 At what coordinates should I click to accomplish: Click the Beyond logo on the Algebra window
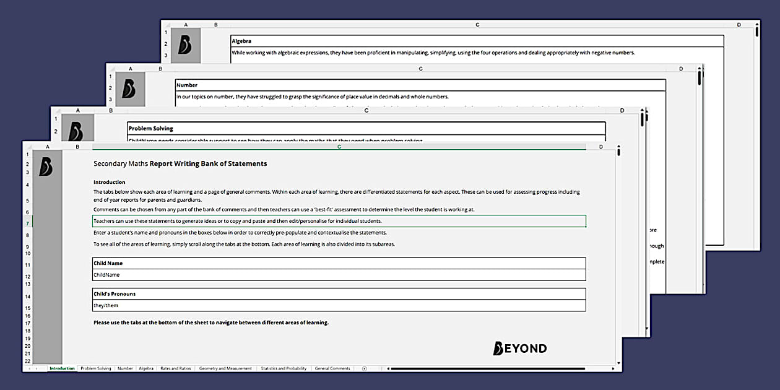point(186,45)
